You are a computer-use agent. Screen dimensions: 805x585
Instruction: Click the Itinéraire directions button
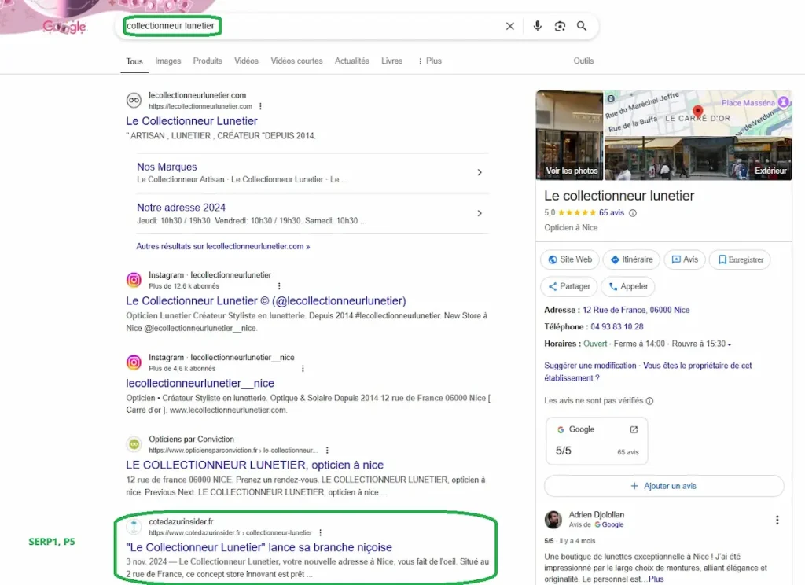[x=631, y=260]
